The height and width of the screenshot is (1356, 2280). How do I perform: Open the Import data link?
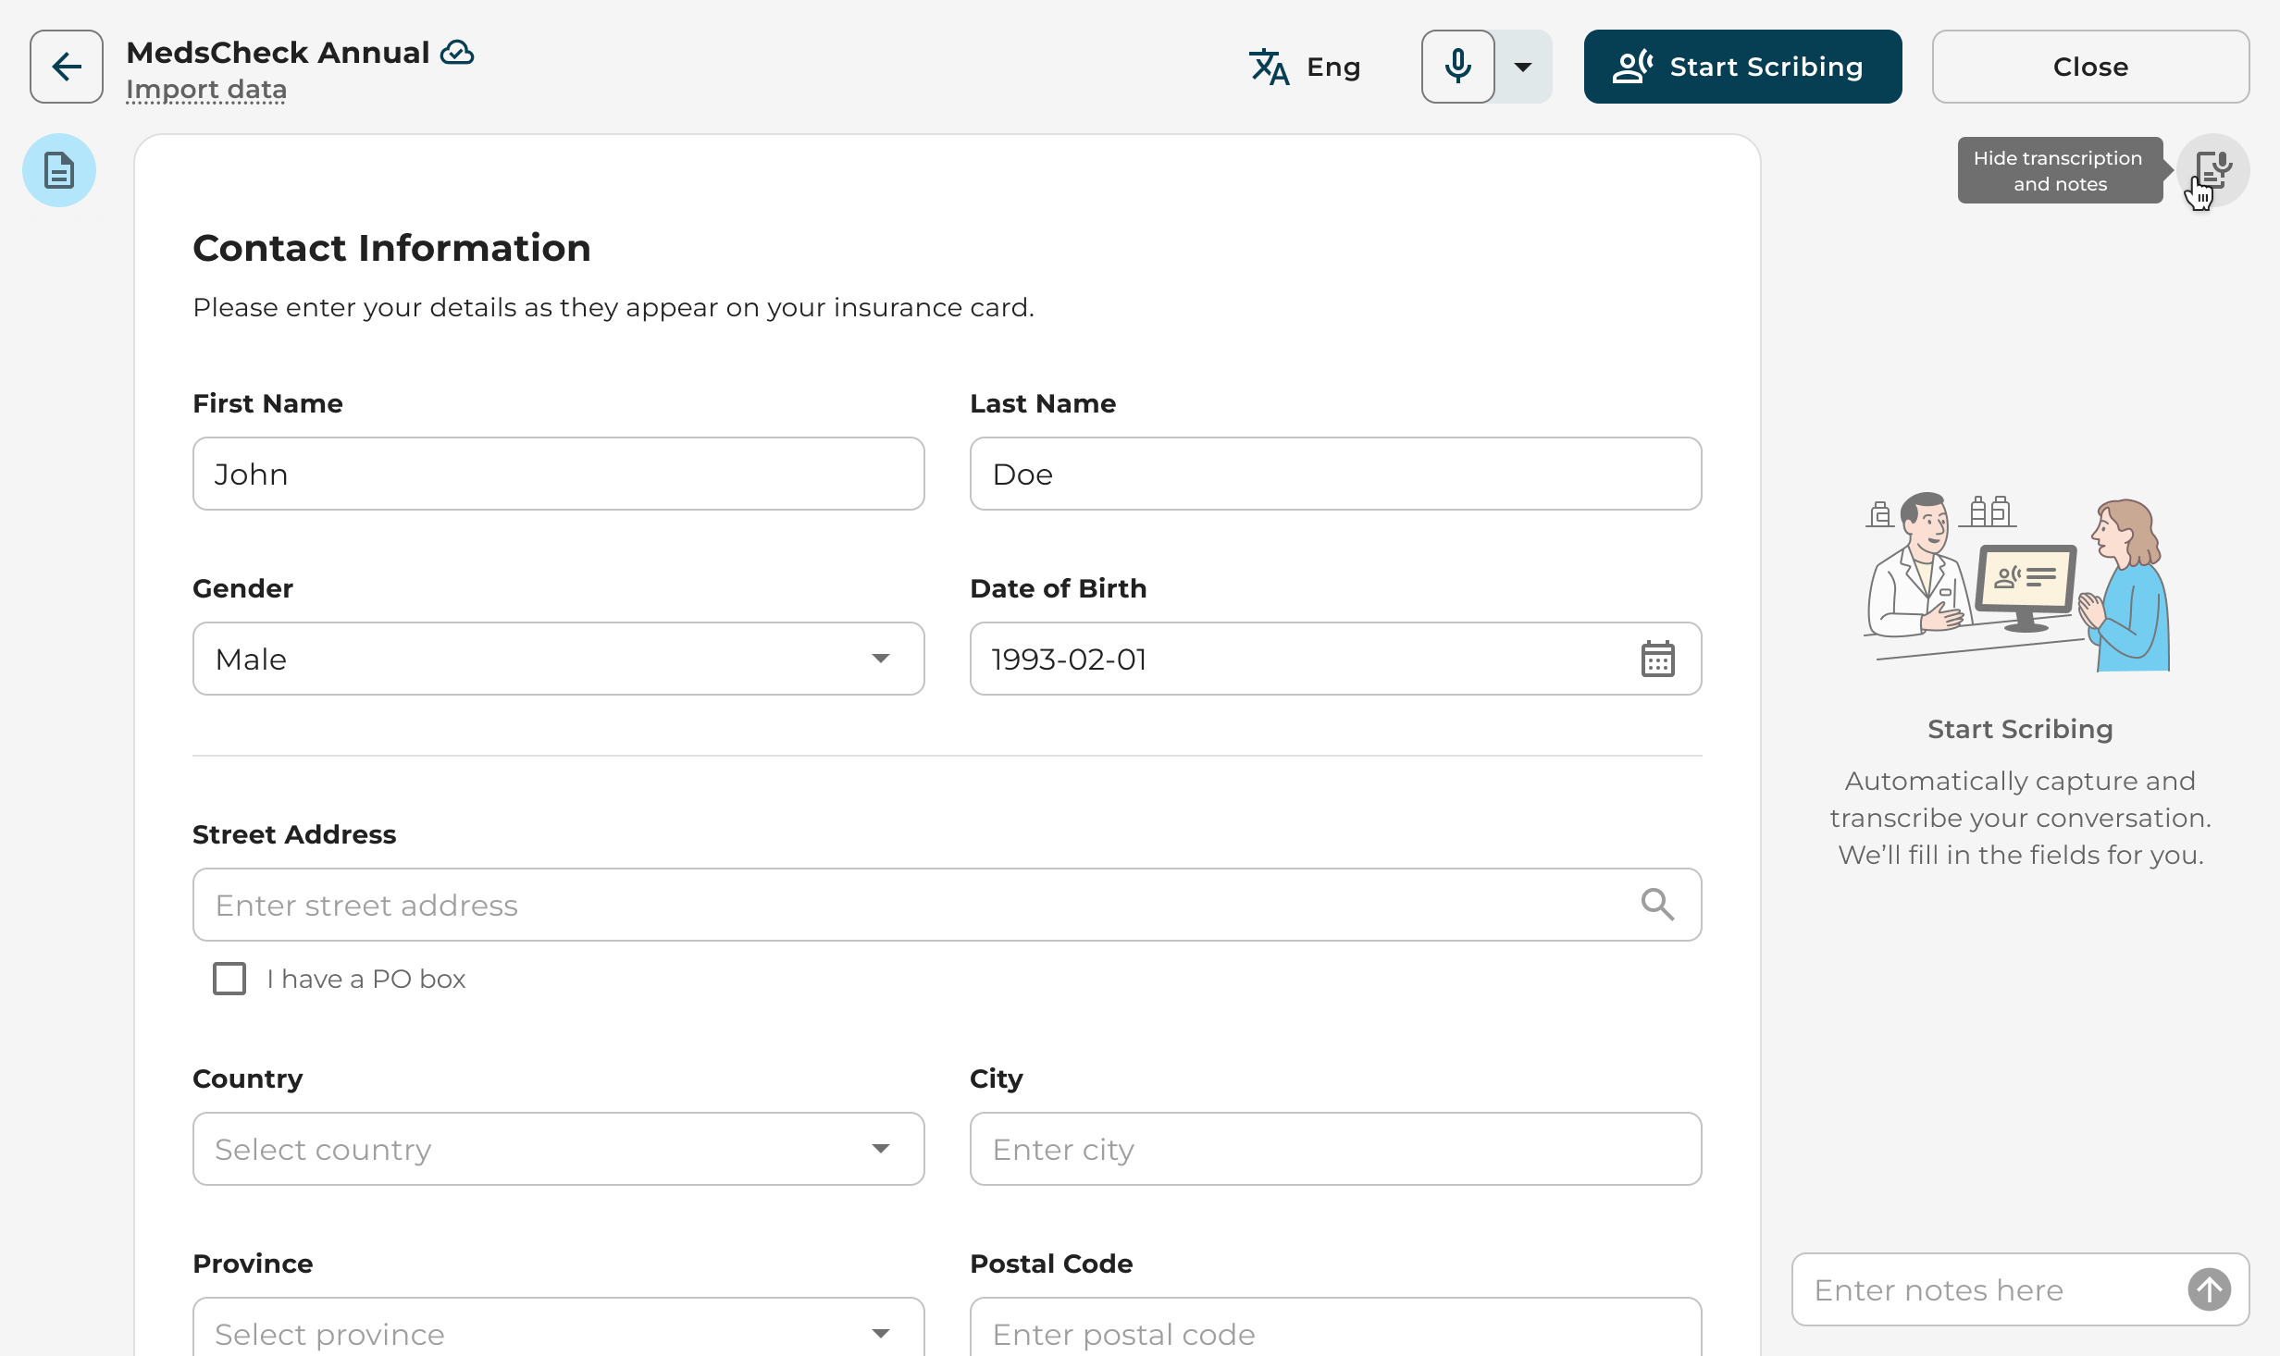tap(206, 90)
